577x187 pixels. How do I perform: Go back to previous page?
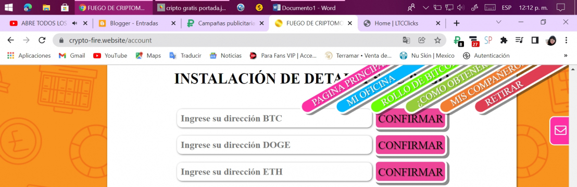pos(10,40)
